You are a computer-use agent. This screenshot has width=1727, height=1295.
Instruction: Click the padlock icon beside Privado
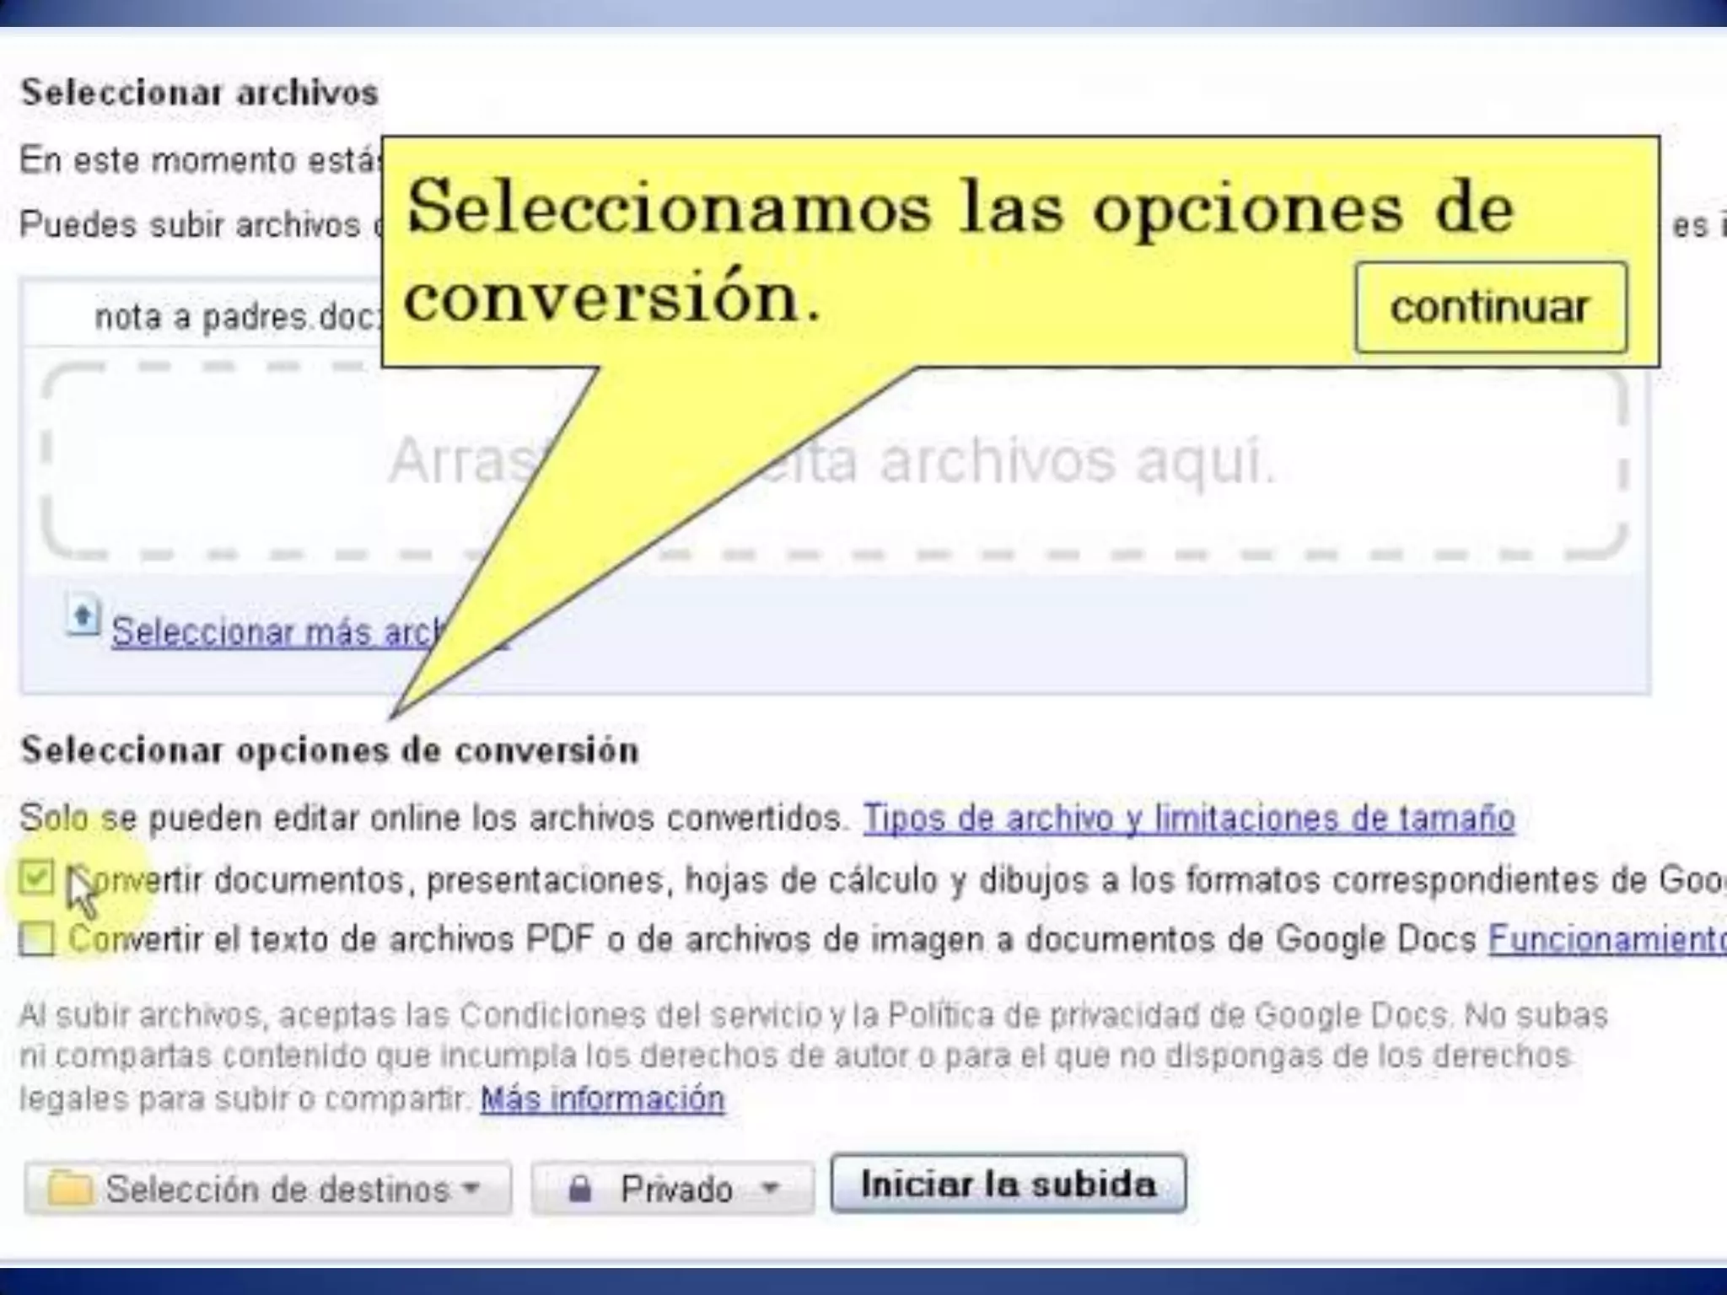click(579, 1189)
